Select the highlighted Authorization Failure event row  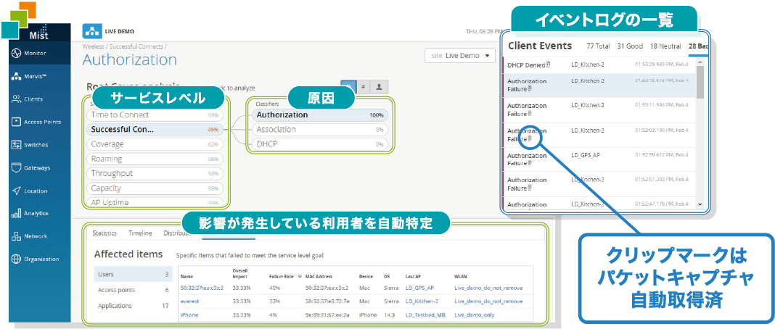coord(599,85)
